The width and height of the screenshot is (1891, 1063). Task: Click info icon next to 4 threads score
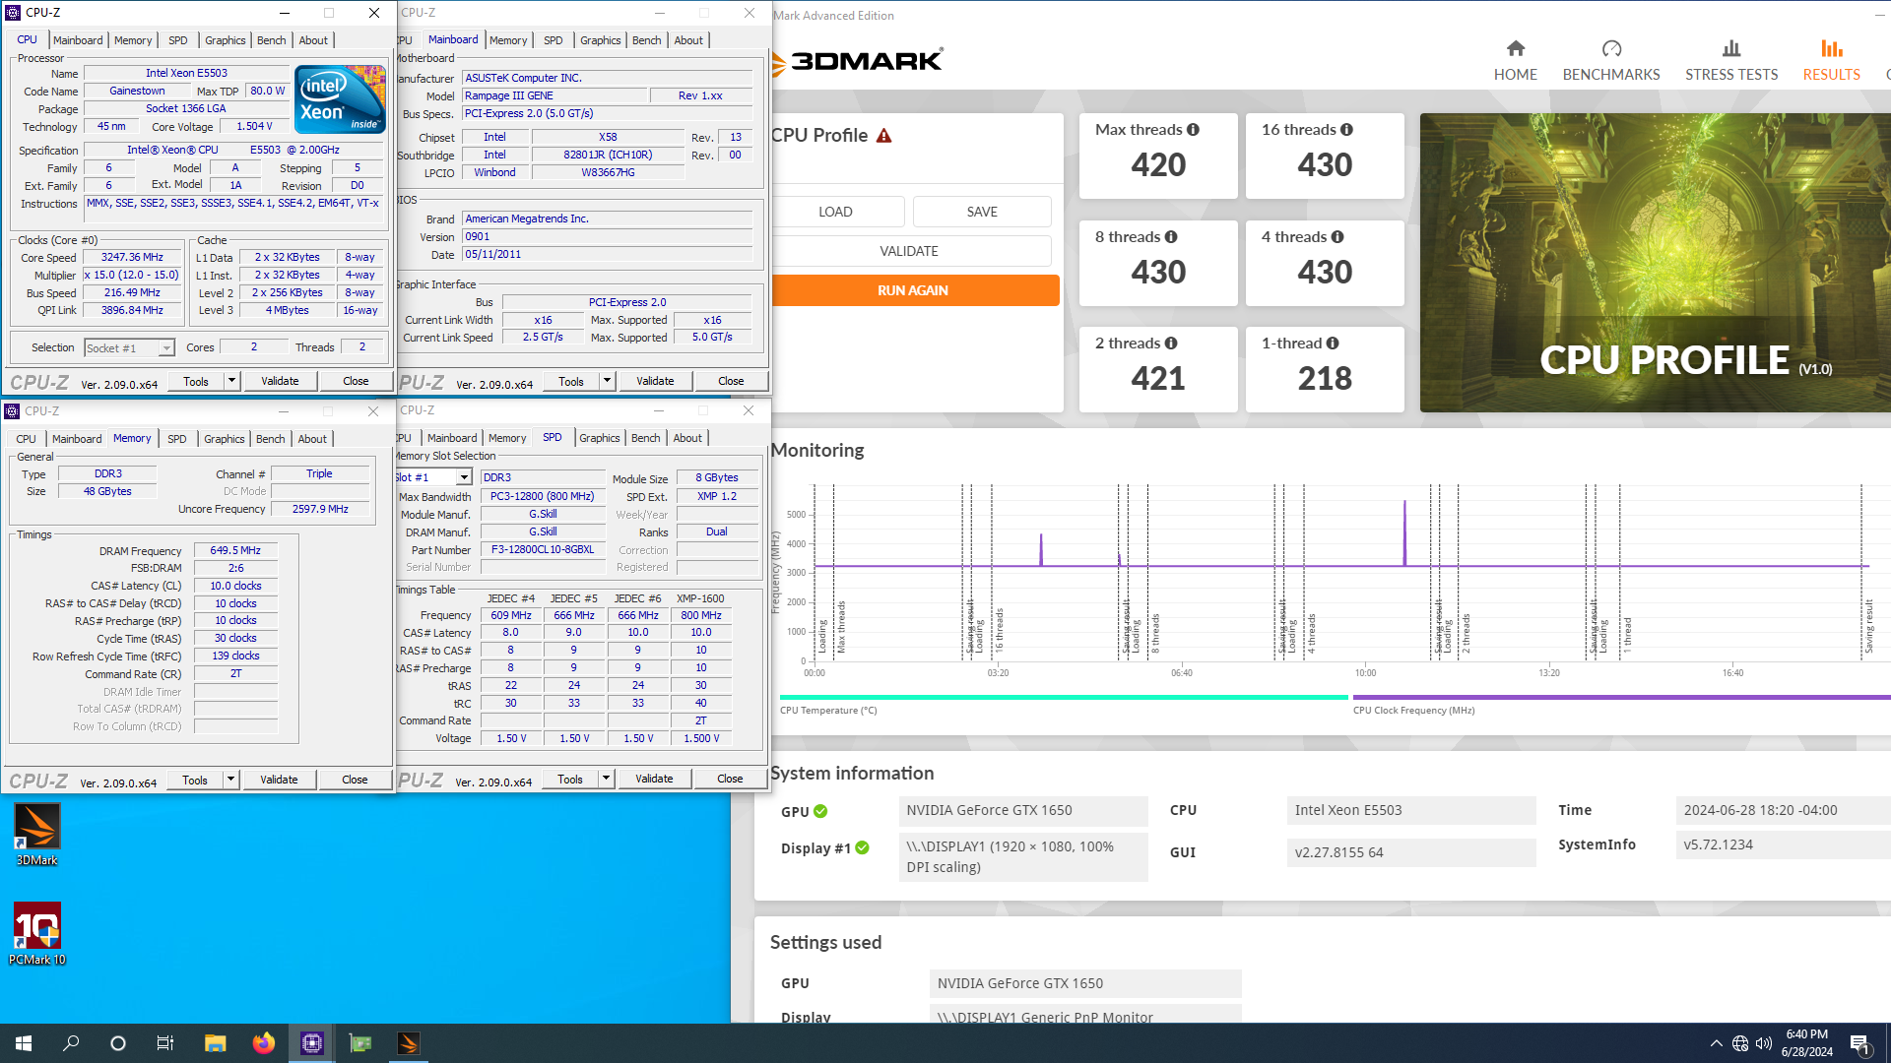click(1337, 237)
